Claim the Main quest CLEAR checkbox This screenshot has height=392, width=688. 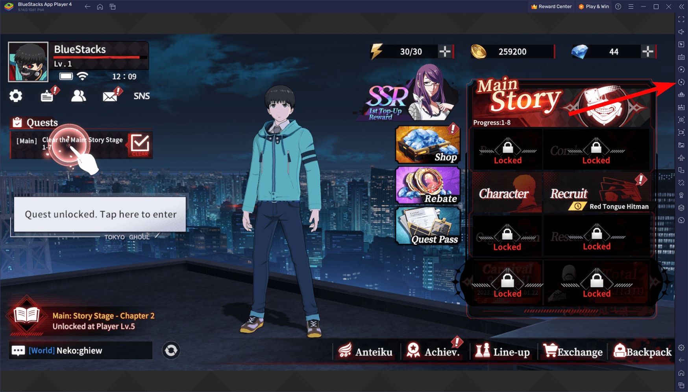coord(140,145)
